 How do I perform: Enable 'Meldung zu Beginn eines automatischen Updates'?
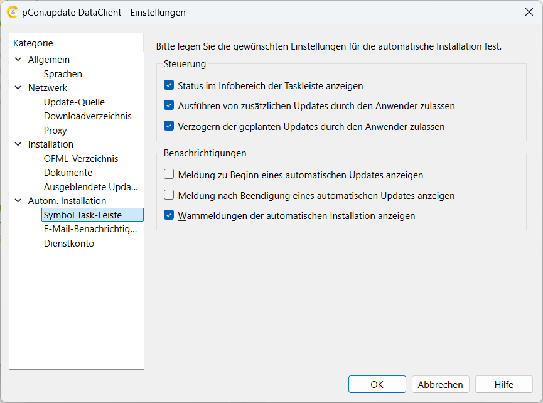pyautogui.click(x=169, y=174)
